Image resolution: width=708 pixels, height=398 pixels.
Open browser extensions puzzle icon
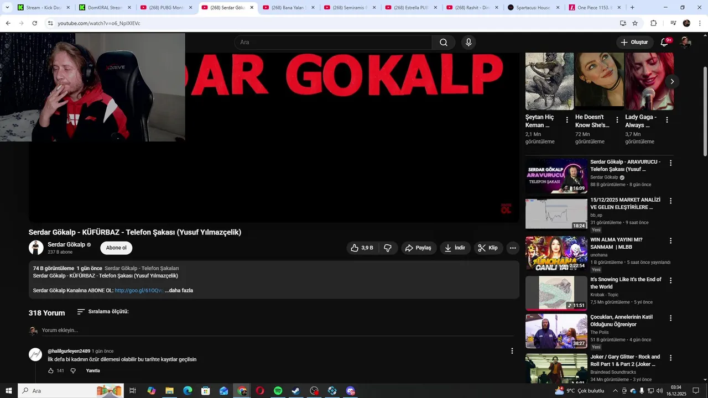(x=654, y=23)
